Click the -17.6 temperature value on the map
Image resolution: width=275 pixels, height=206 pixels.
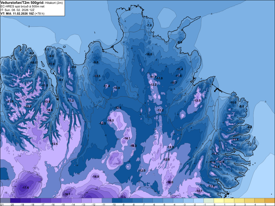tap(25, 188)
